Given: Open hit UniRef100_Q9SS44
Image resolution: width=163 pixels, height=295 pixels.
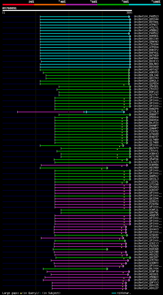Looking at the screenshot, I should tap(146, 19).
